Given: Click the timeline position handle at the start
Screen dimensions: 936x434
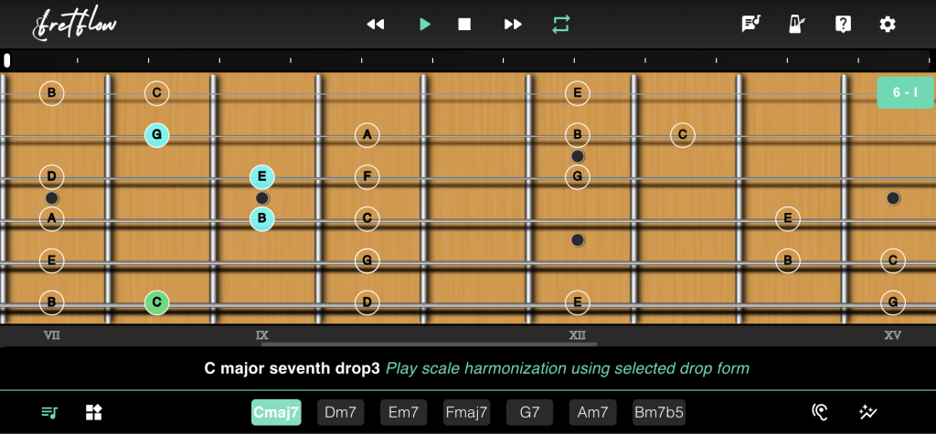Looking at the screenshot, I should point(6,60).
